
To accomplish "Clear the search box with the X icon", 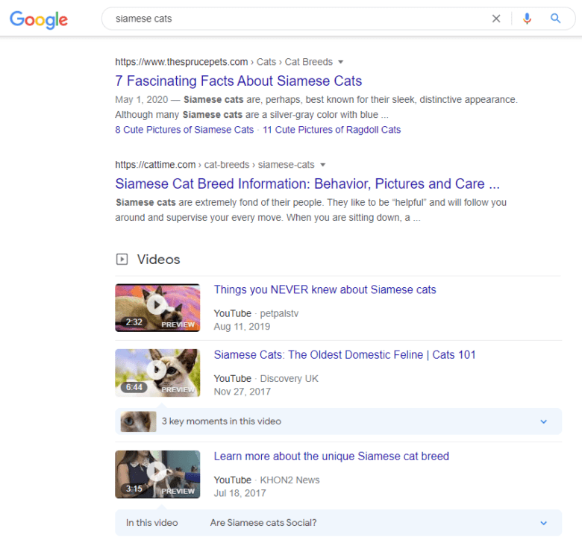I will click(496, 19).
